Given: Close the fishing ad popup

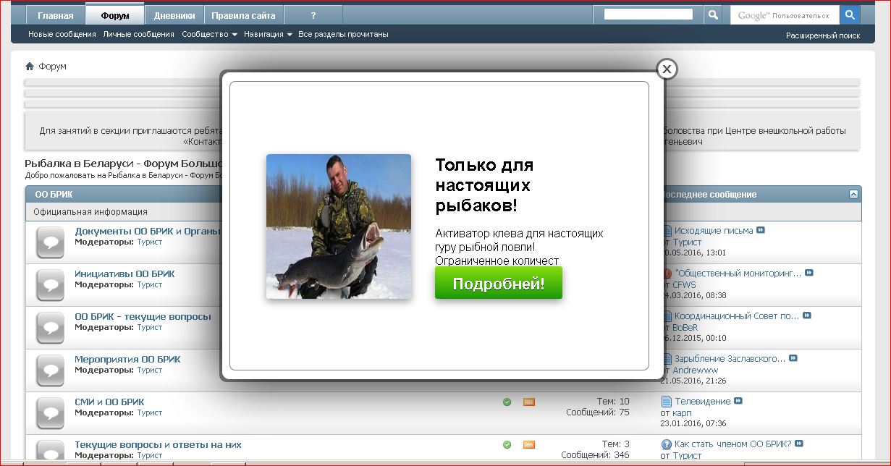Looking at the screenshot, I should tap(666, 69).
